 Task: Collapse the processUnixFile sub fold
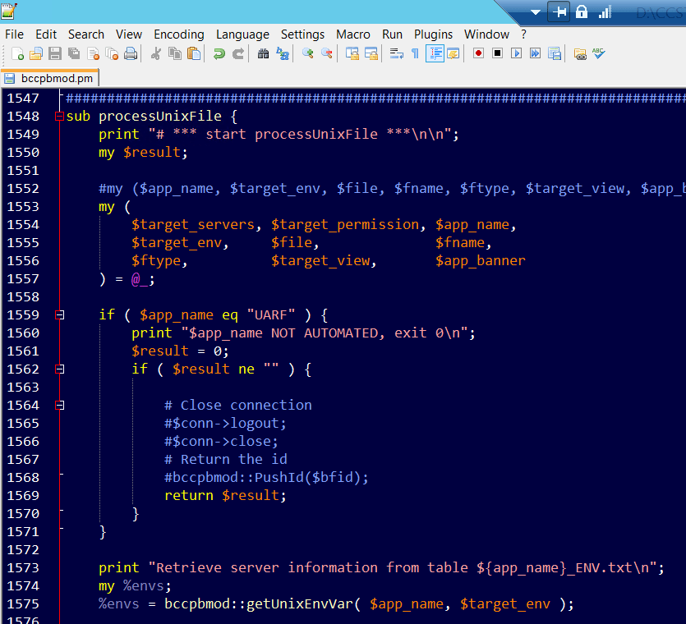[x=58, y=116]
